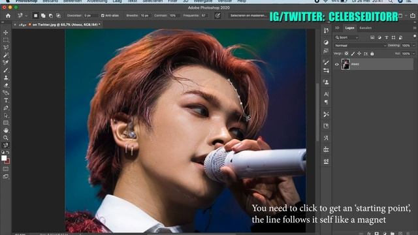Toggle lock position icon
Screen dimensions: 418x235
tap(359, 54)
